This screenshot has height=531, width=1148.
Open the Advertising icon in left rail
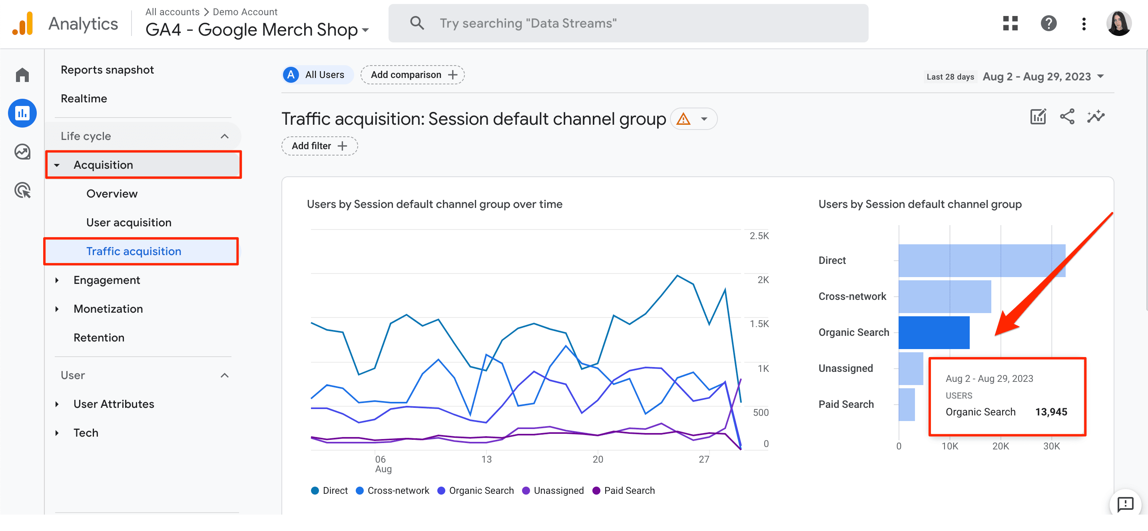[22, 190]
